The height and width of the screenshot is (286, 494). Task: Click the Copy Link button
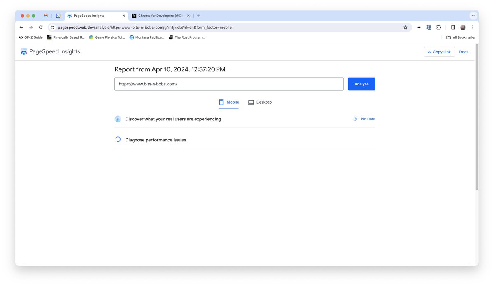[439, 52]
